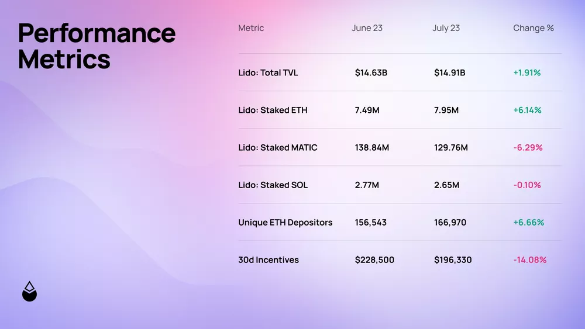
Task: Click the -14.08% incentives change value
Action: [x=529, y=260]
